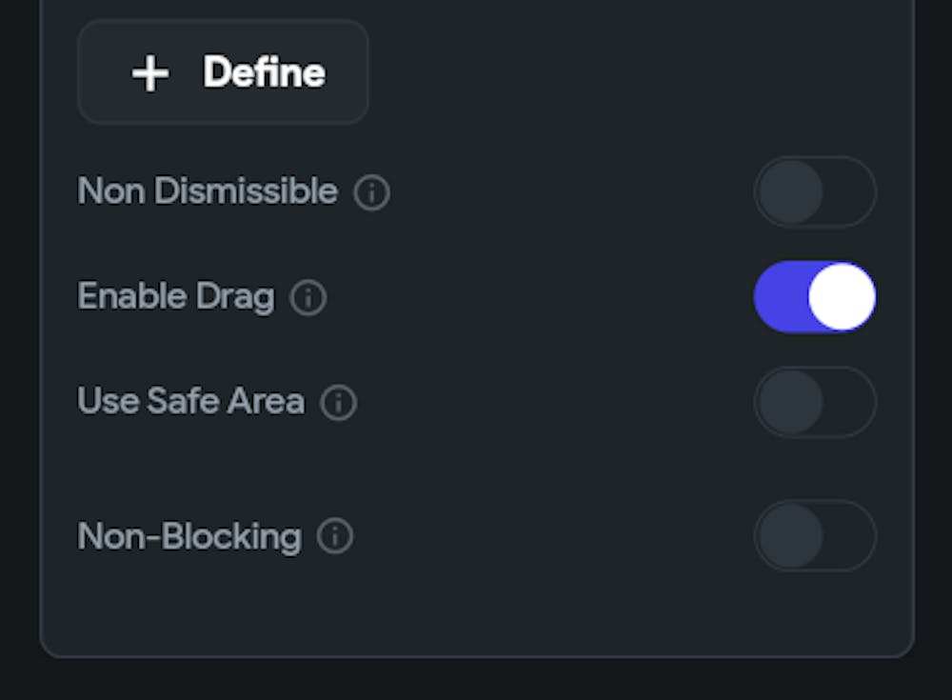Image resolution: width=952 pixels, height=700 pixels.
Task: Click info icon beside Use Safe Area
Action: [x=338, y=403]
